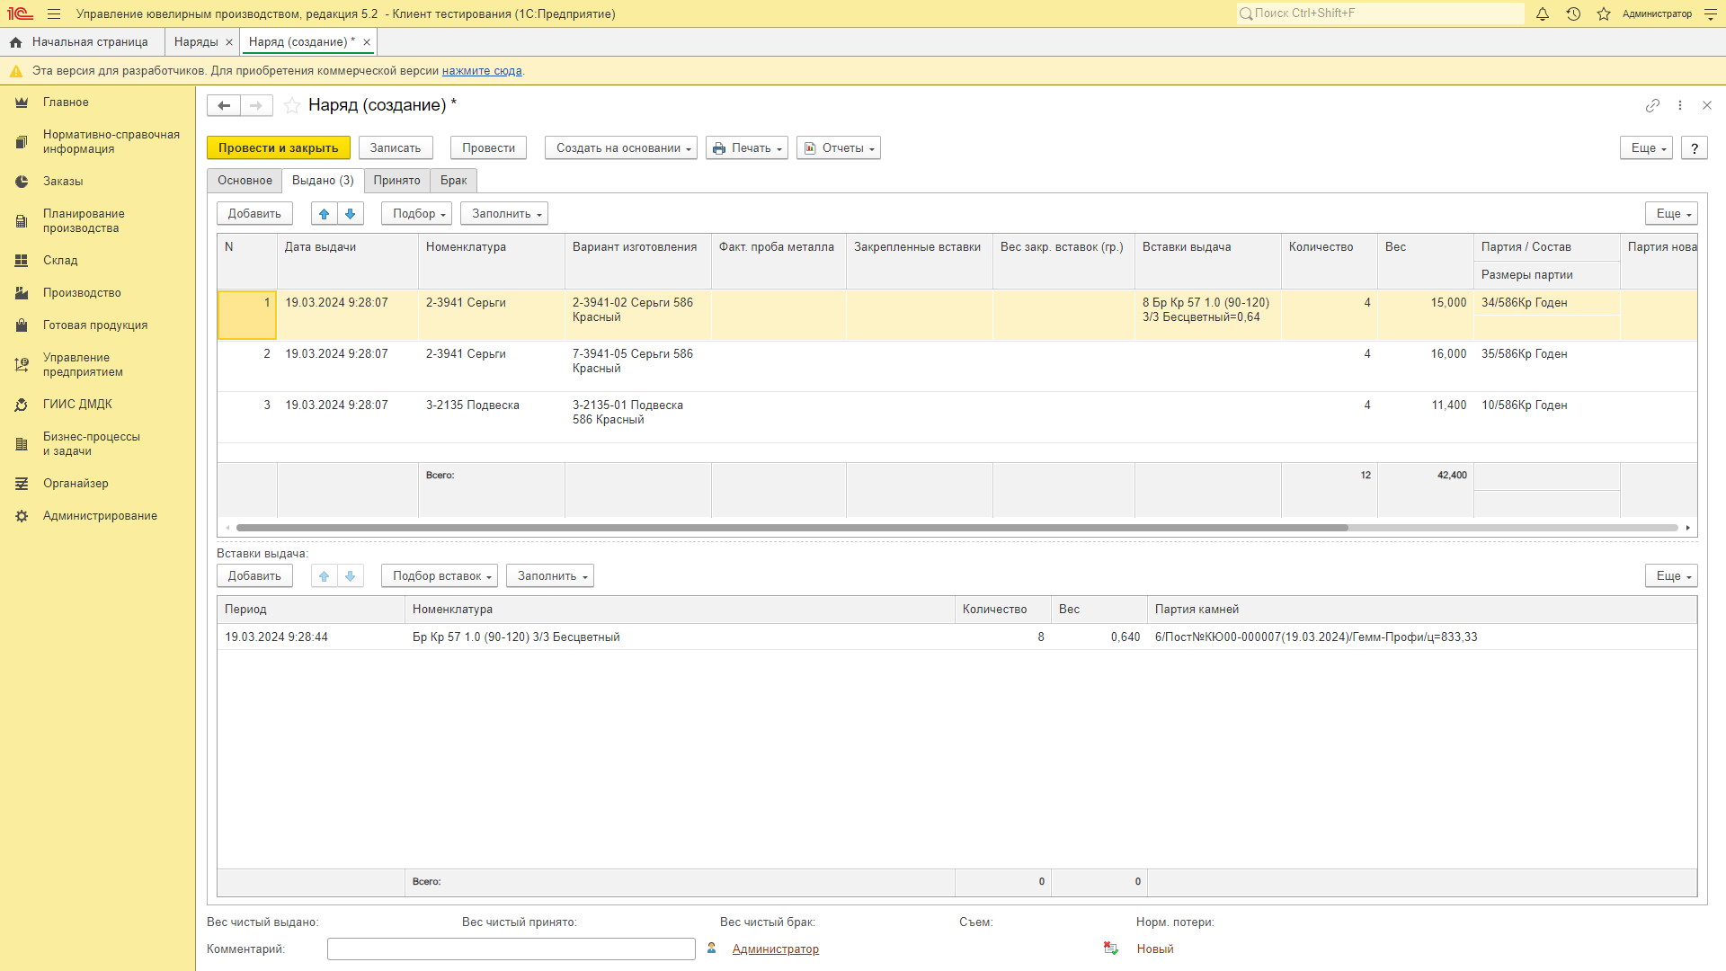
Task: Open the Администратор user link
Action: click(776, 949)
